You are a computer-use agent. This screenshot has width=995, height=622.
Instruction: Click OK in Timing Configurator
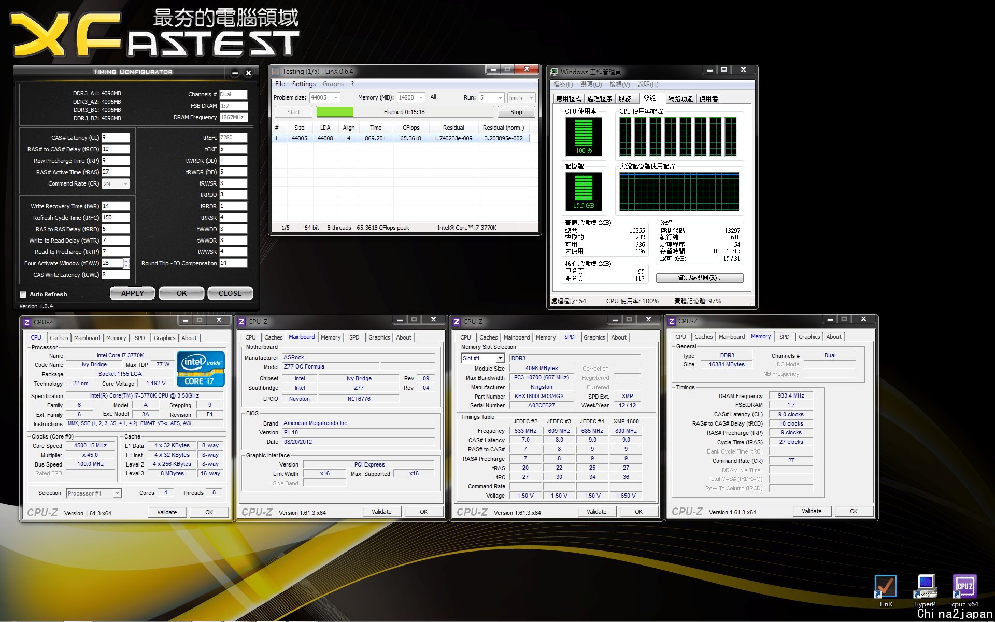click(181, 293)
